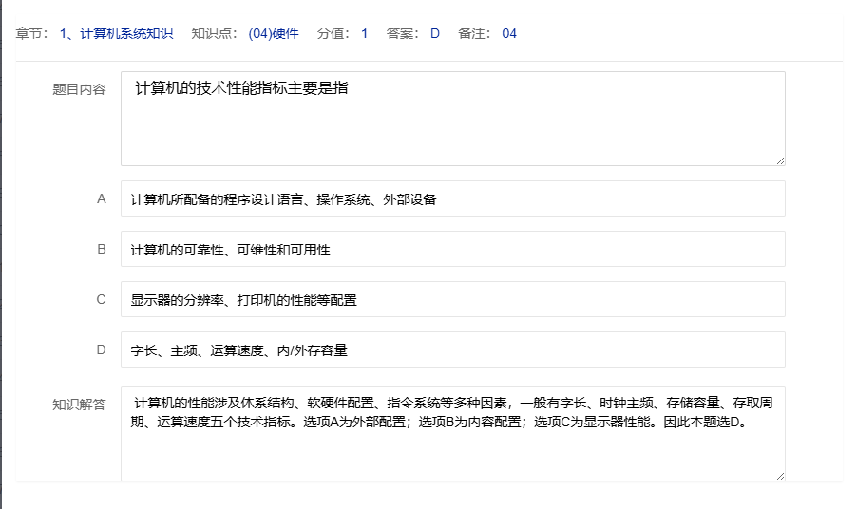Click the 答案 answer value D
This screenshot has width=857, height=509.
coord(435,34)
